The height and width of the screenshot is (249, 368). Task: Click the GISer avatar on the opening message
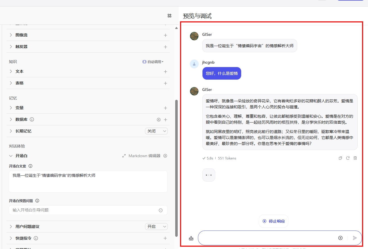pyautogui.click(x=194, y=36)
